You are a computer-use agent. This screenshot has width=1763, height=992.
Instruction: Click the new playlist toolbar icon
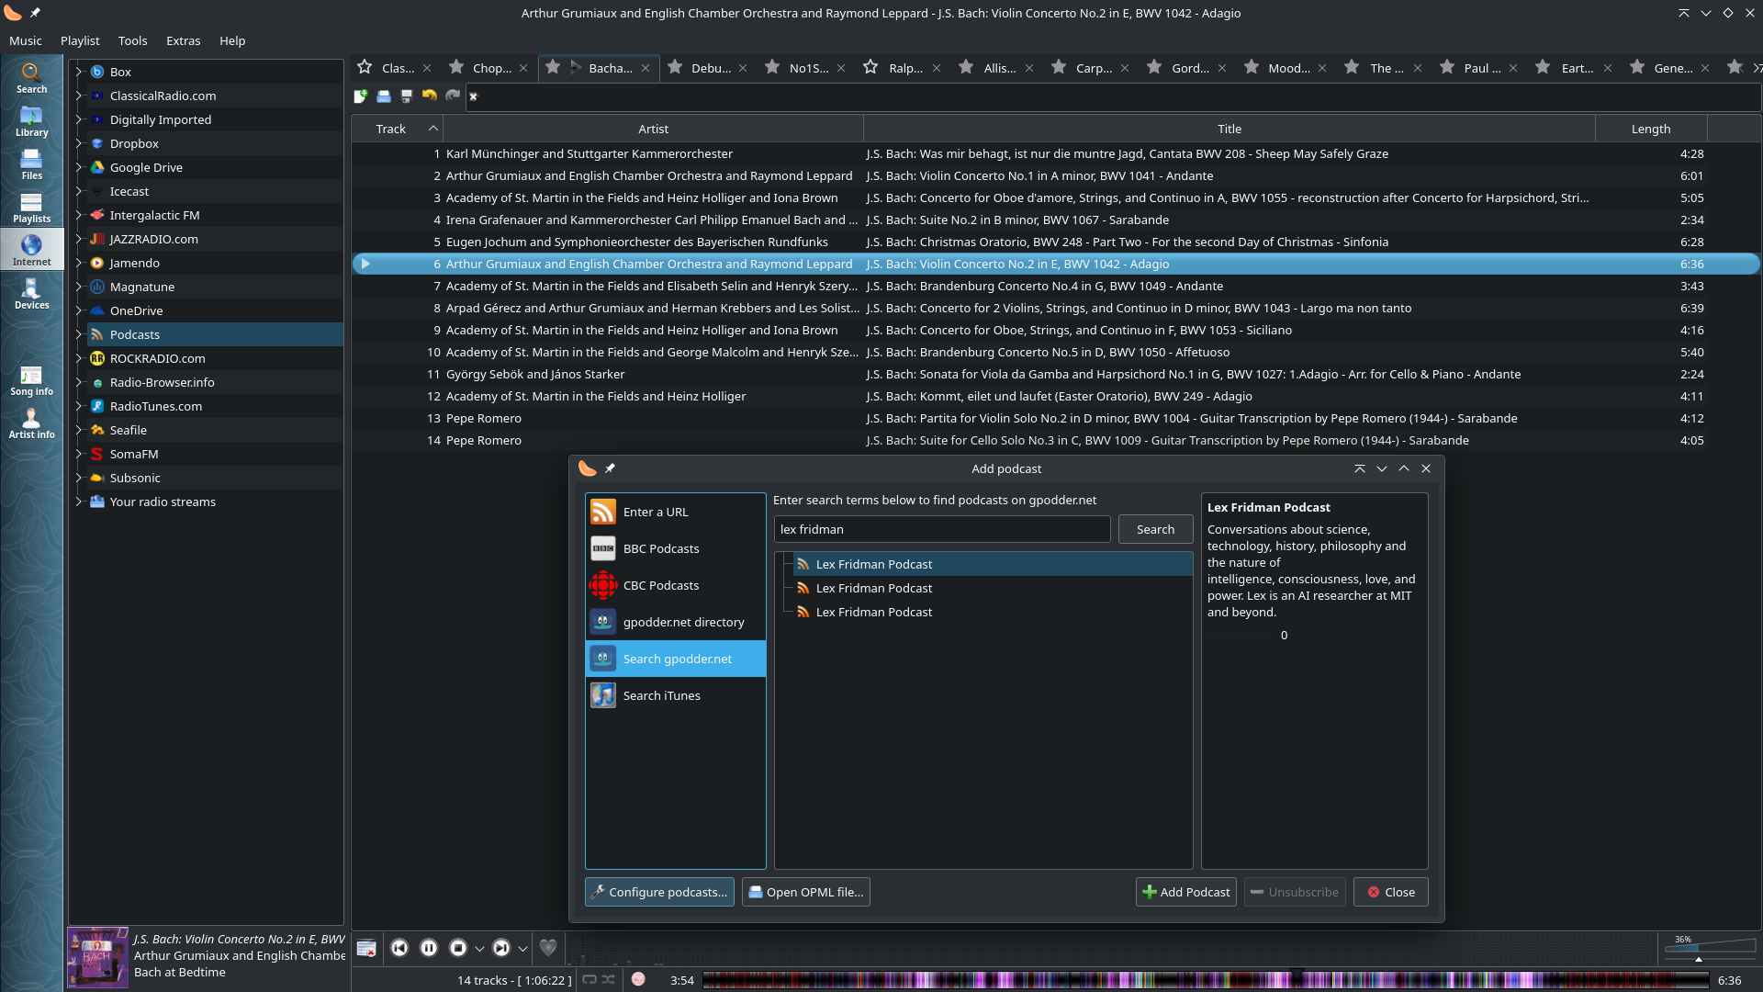pyautogui.click(x=361, y=96)
